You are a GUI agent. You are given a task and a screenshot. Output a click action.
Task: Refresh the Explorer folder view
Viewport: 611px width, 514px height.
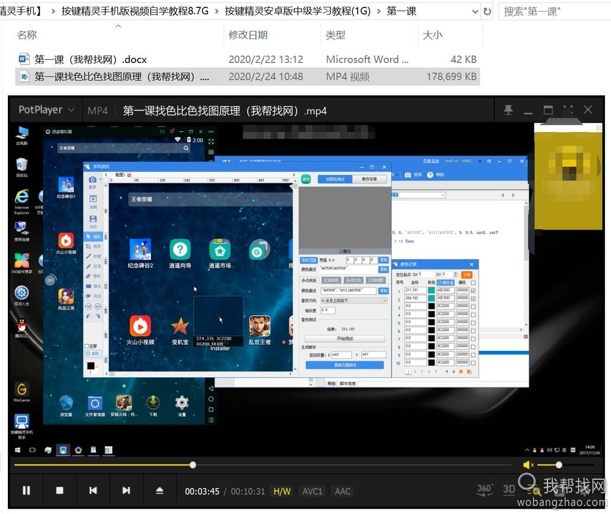487,11
